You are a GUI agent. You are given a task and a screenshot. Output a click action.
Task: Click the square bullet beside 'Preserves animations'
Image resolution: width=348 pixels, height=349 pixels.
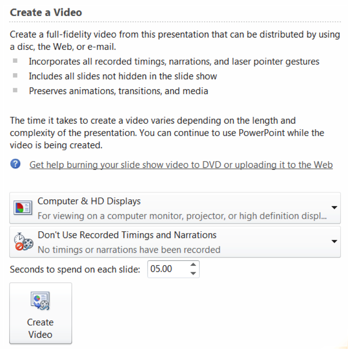pyautogui.click(x=15, y=90)
